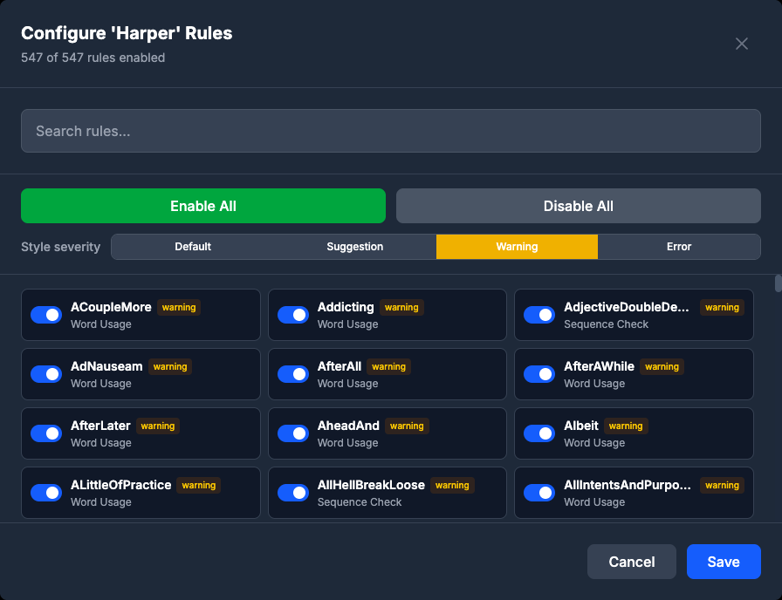782x600 pixels.
Task: Click the blue Save button
Action: 724,562
